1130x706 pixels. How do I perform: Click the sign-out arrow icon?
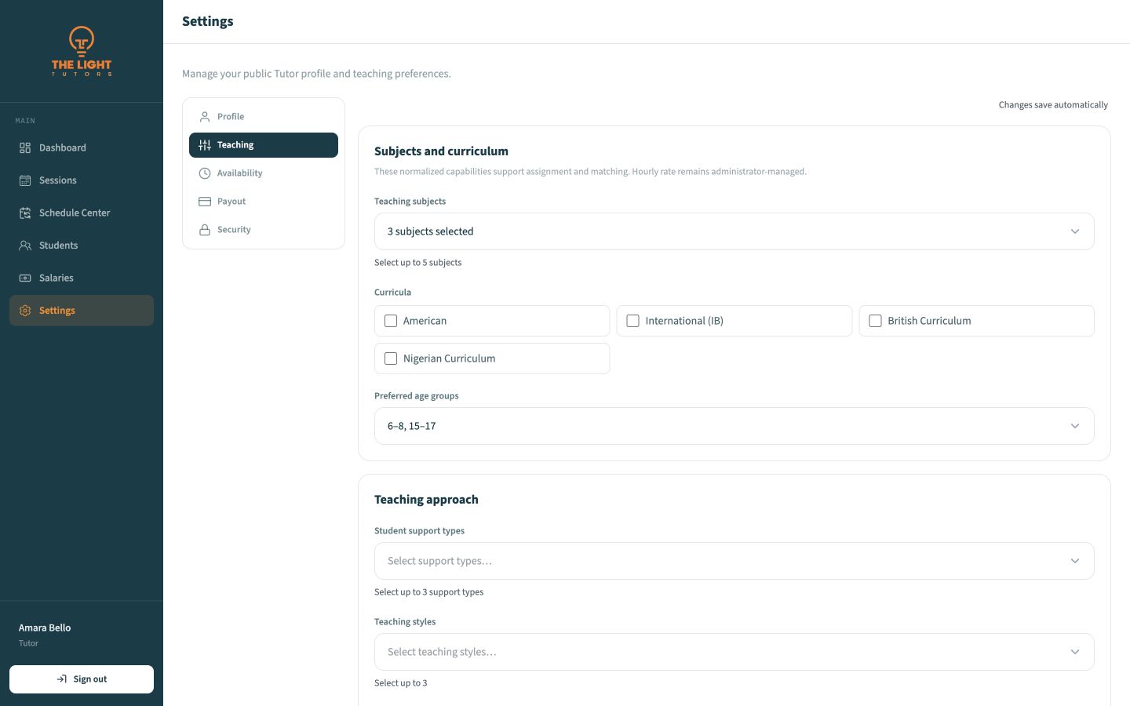(62, 679)
